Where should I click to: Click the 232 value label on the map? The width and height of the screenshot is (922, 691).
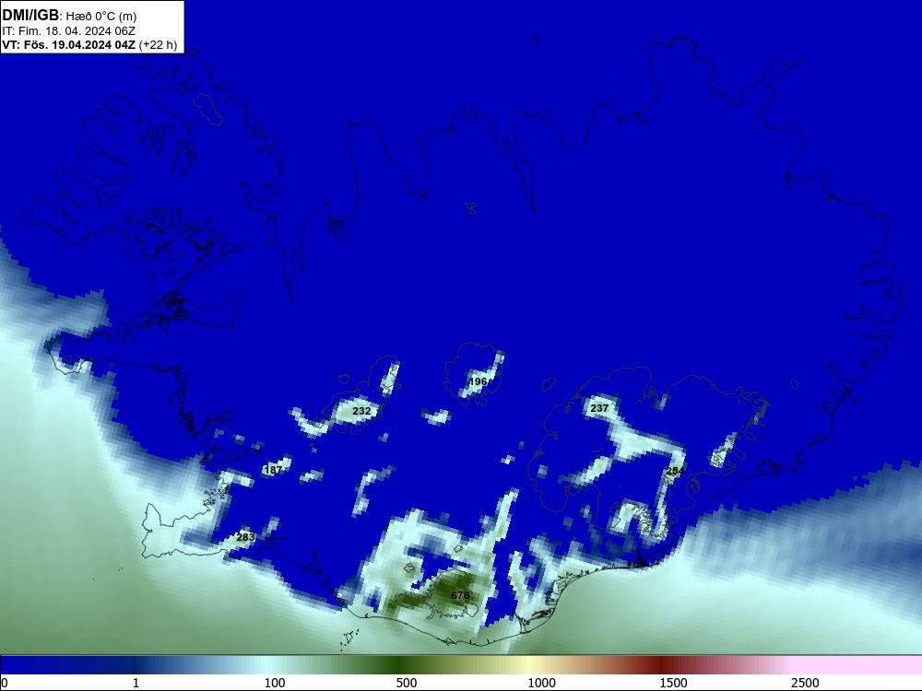tap(361, 411)
